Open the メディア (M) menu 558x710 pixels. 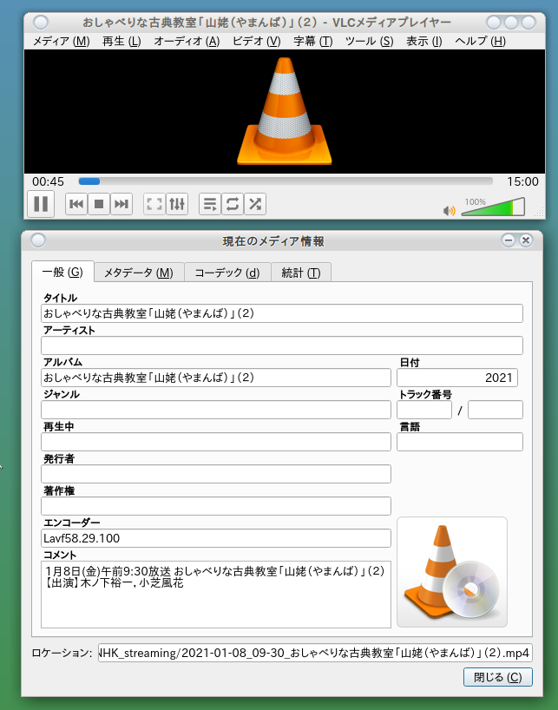click(62, 41)
